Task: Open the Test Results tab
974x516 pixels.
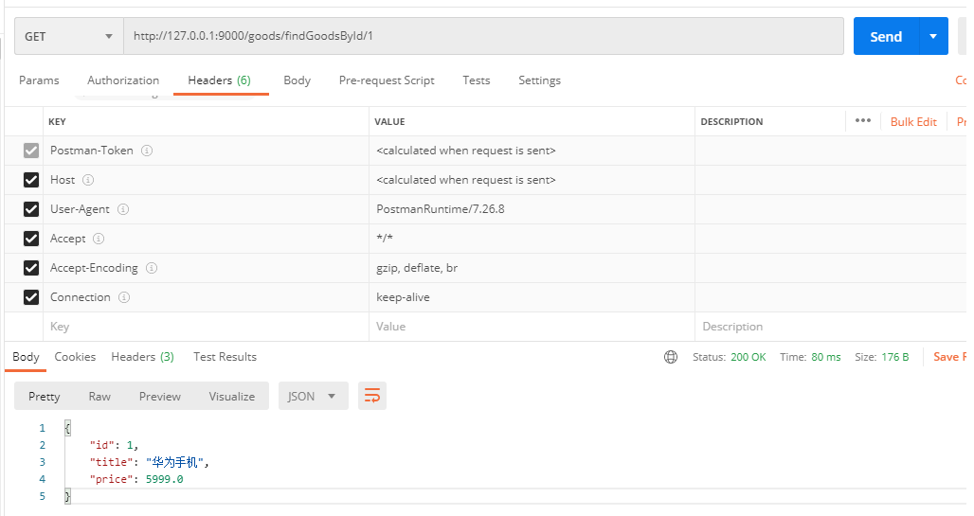Action: pyautogui.click(x=225, y=357)
